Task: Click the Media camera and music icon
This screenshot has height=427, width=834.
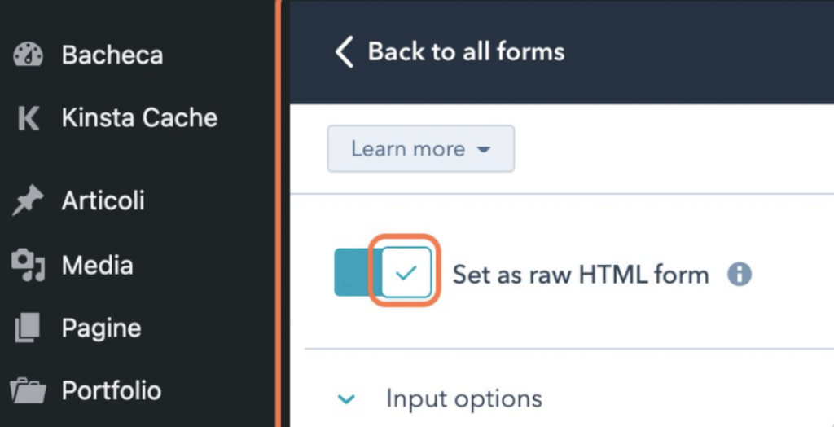Action: point(29,266)
